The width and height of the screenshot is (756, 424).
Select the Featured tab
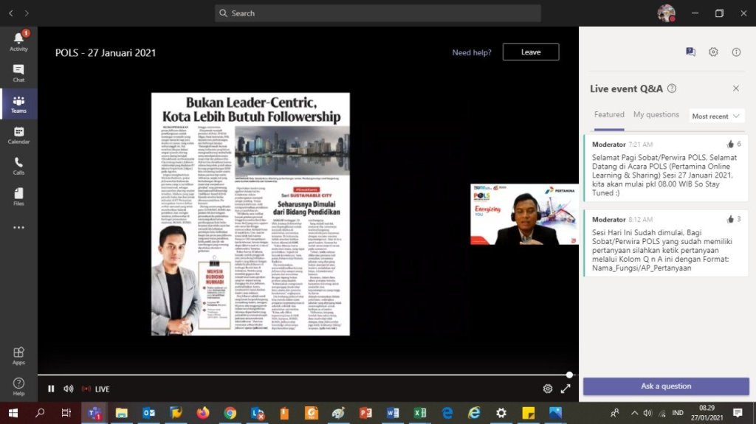[609, 115]
